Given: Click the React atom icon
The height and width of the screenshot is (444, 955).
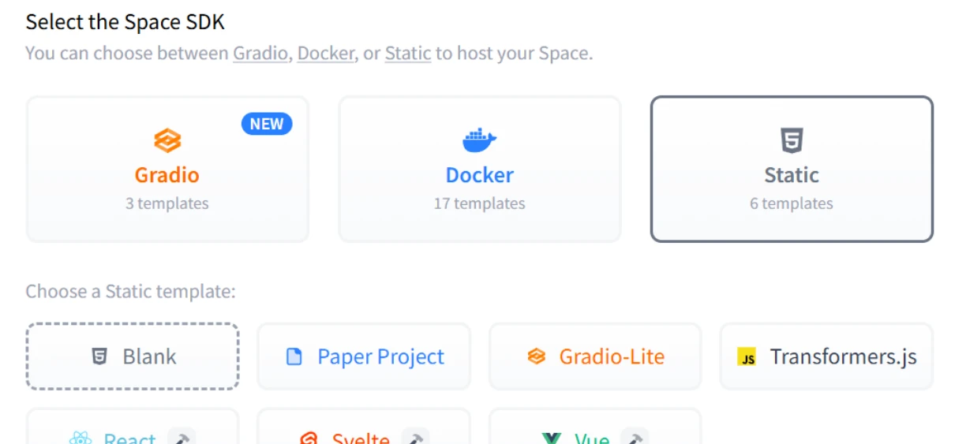Looking at the screenshot, I should [x=81, y=438].
